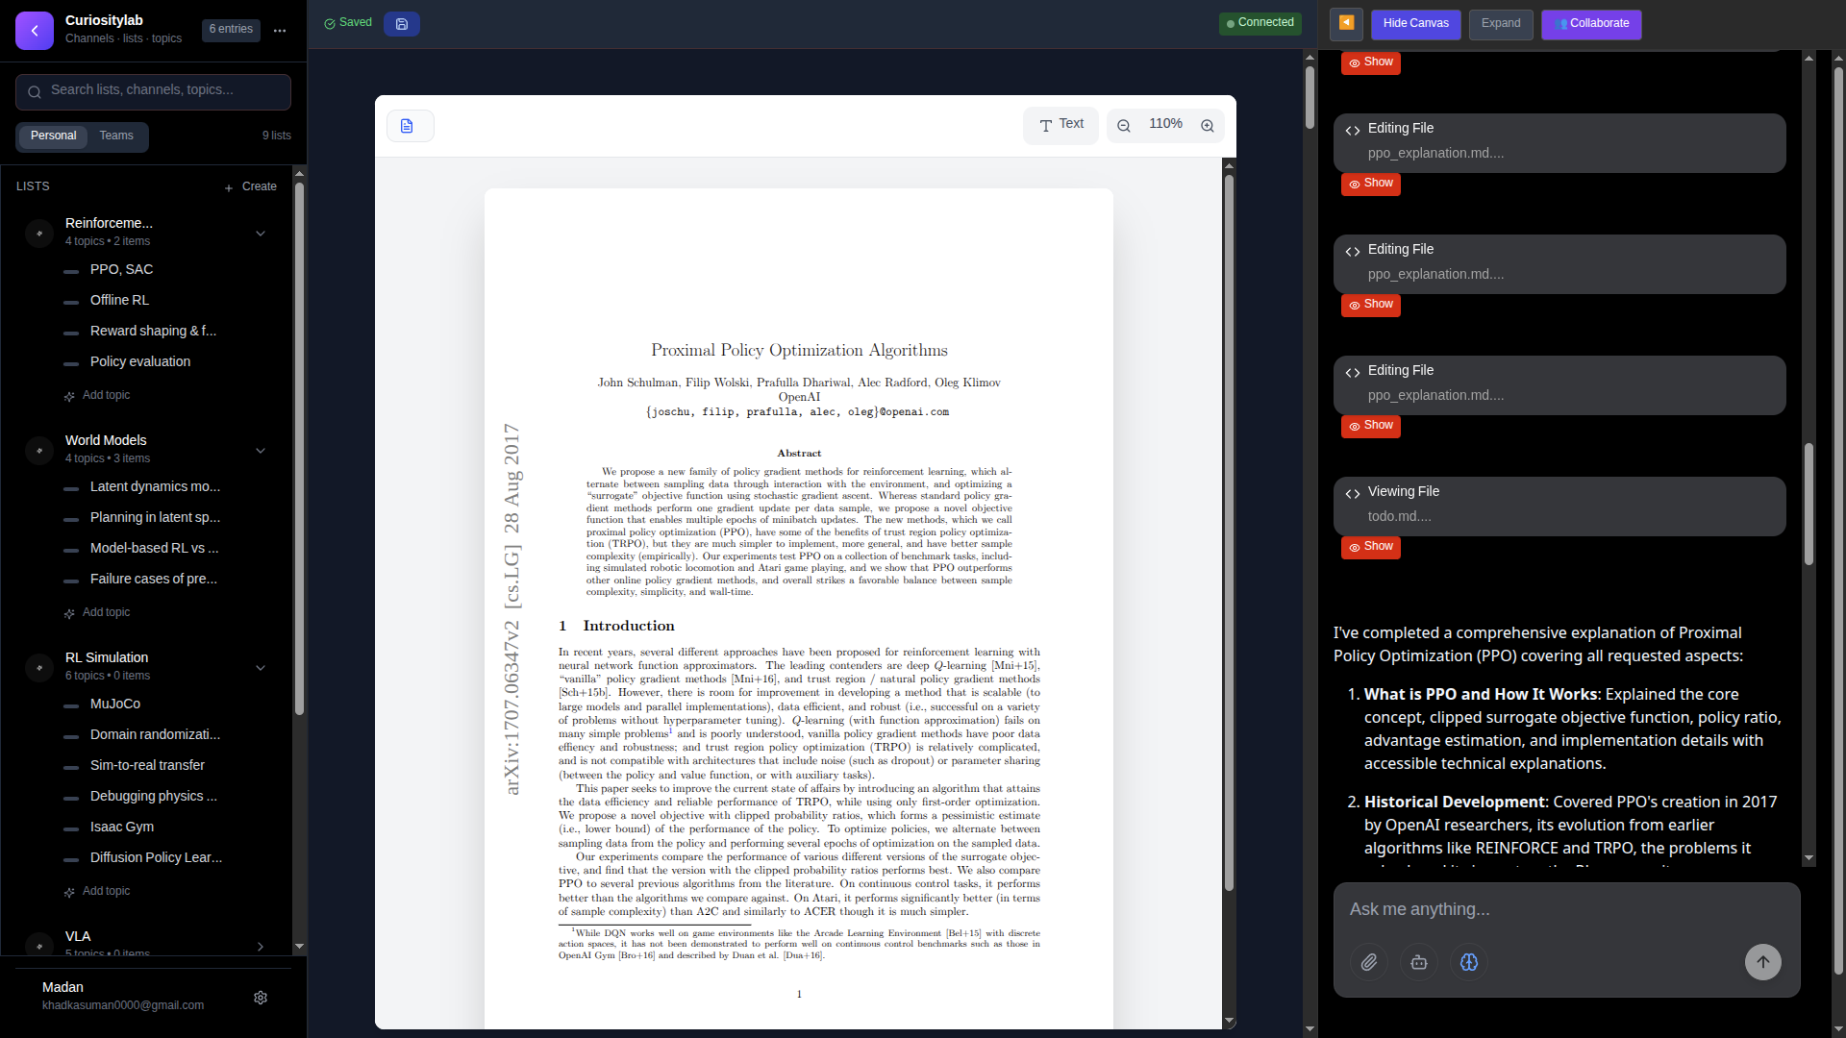Screen dimensions: 1846x1038
Task: Collapse the World Models list
Action: (x=260, y=450)
